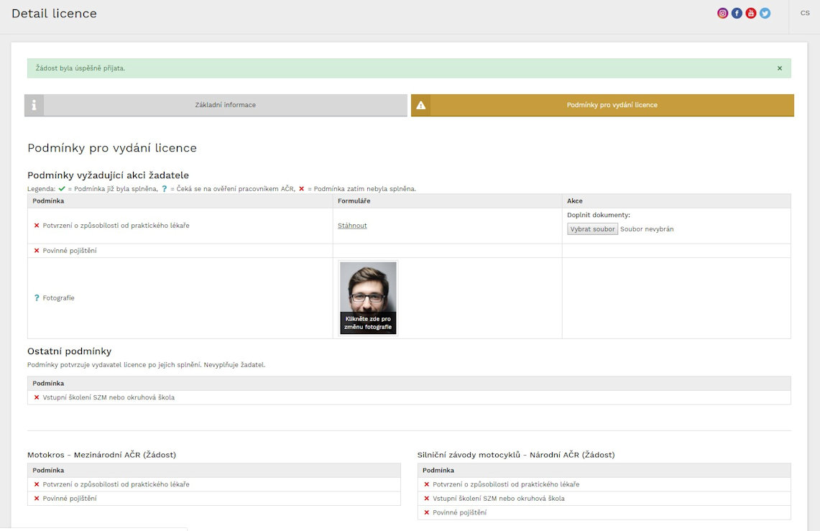
Task: Click the question mark icon beside Fotografie
Action: (37, 297)
